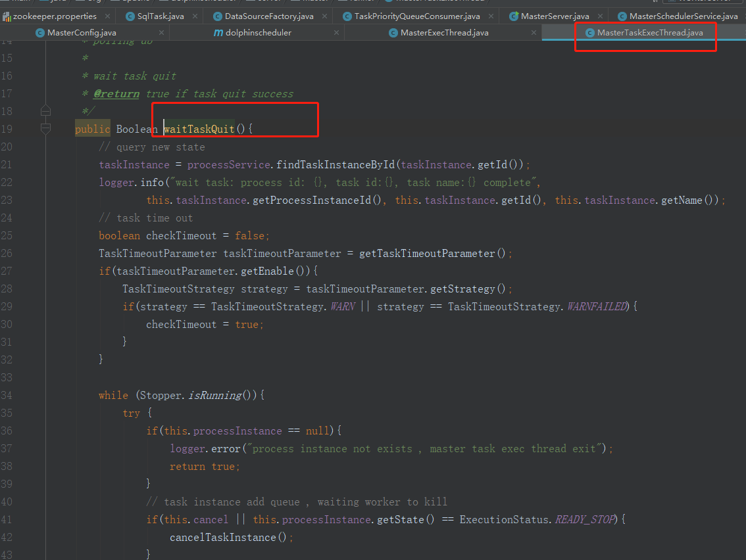Close the MasterExecThread.java tab

click(x=534, y=33)
